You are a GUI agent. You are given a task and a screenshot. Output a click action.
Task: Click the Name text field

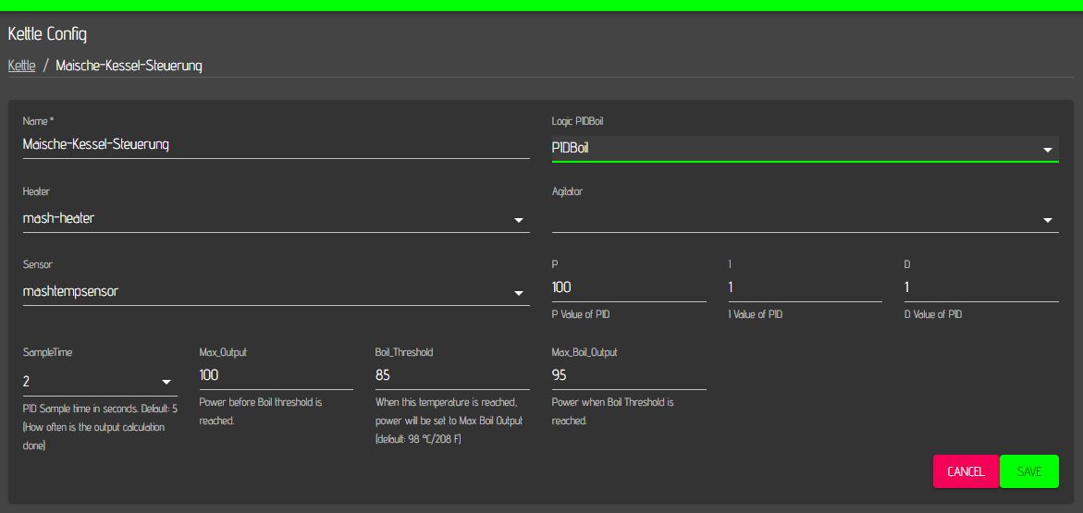(x=276, y=144)
